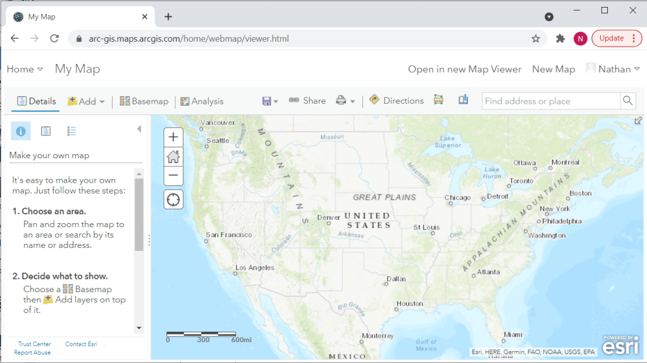
Task: Show map contents panel icon
Action: (x=46, y=131)
